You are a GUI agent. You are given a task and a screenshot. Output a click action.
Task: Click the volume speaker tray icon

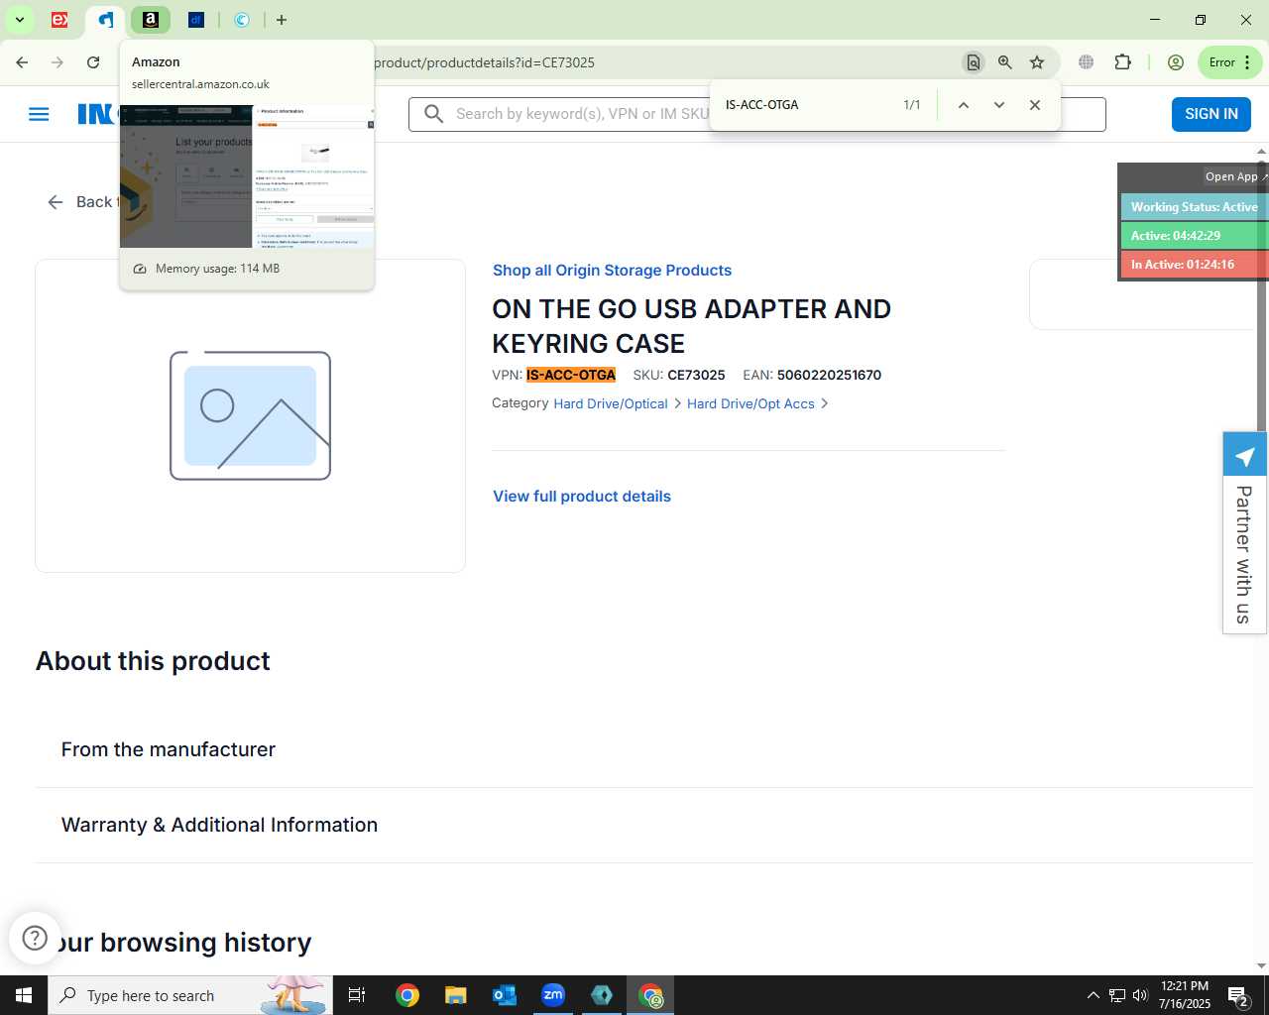point(1140,995)
